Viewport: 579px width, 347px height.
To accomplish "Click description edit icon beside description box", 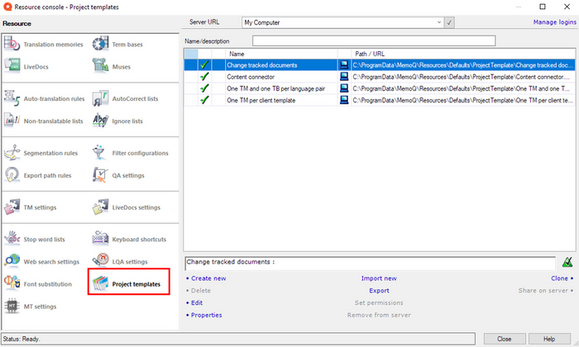I will pyautogui.click(x=567, y=262).
